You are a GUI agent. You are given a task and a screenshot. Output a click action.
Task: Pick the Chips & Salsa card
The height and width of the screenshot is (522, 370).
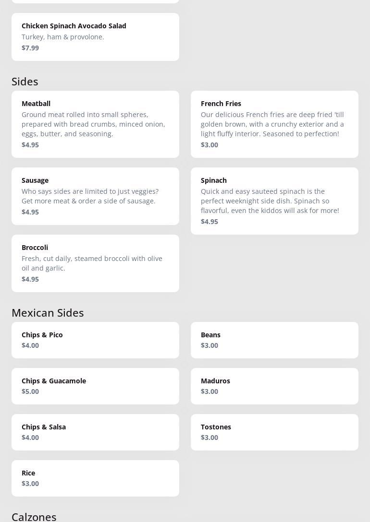95,432
